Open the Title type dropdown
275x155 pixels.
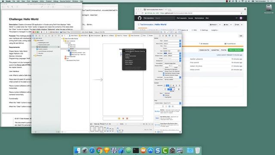172,46
